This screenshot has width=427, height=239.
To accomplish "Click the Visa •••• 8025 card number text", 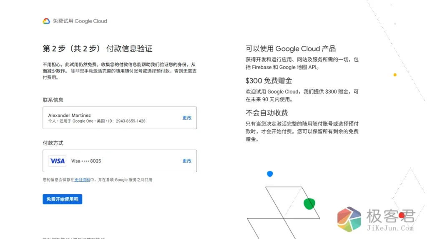I will [x=86, y=161].
